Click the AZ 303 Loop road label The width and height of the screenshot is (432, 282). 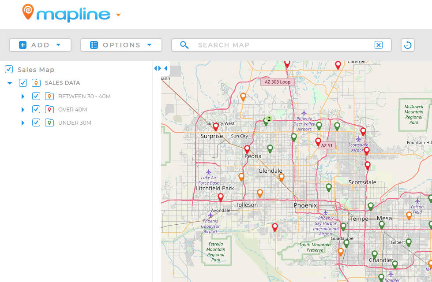pyautogui.click(x=278, y=82)
